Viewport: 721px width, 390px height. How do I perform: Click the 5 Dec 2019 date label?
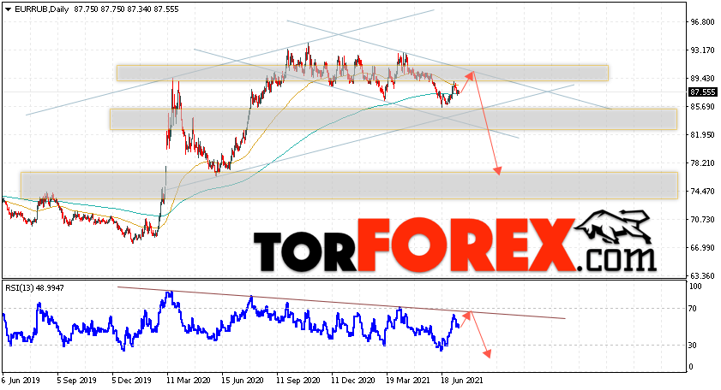pyautogui.click(x=131, y=381)
